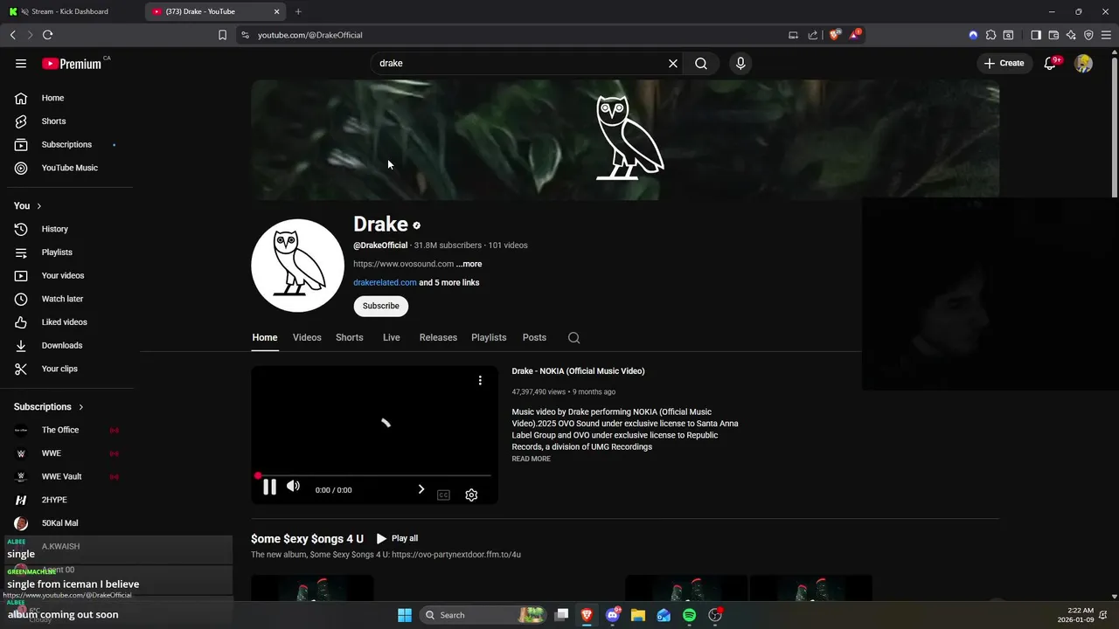Open the drakerelated.com link
The height and width of the screenshot is (629, 1119).
(x=385, y=283)
